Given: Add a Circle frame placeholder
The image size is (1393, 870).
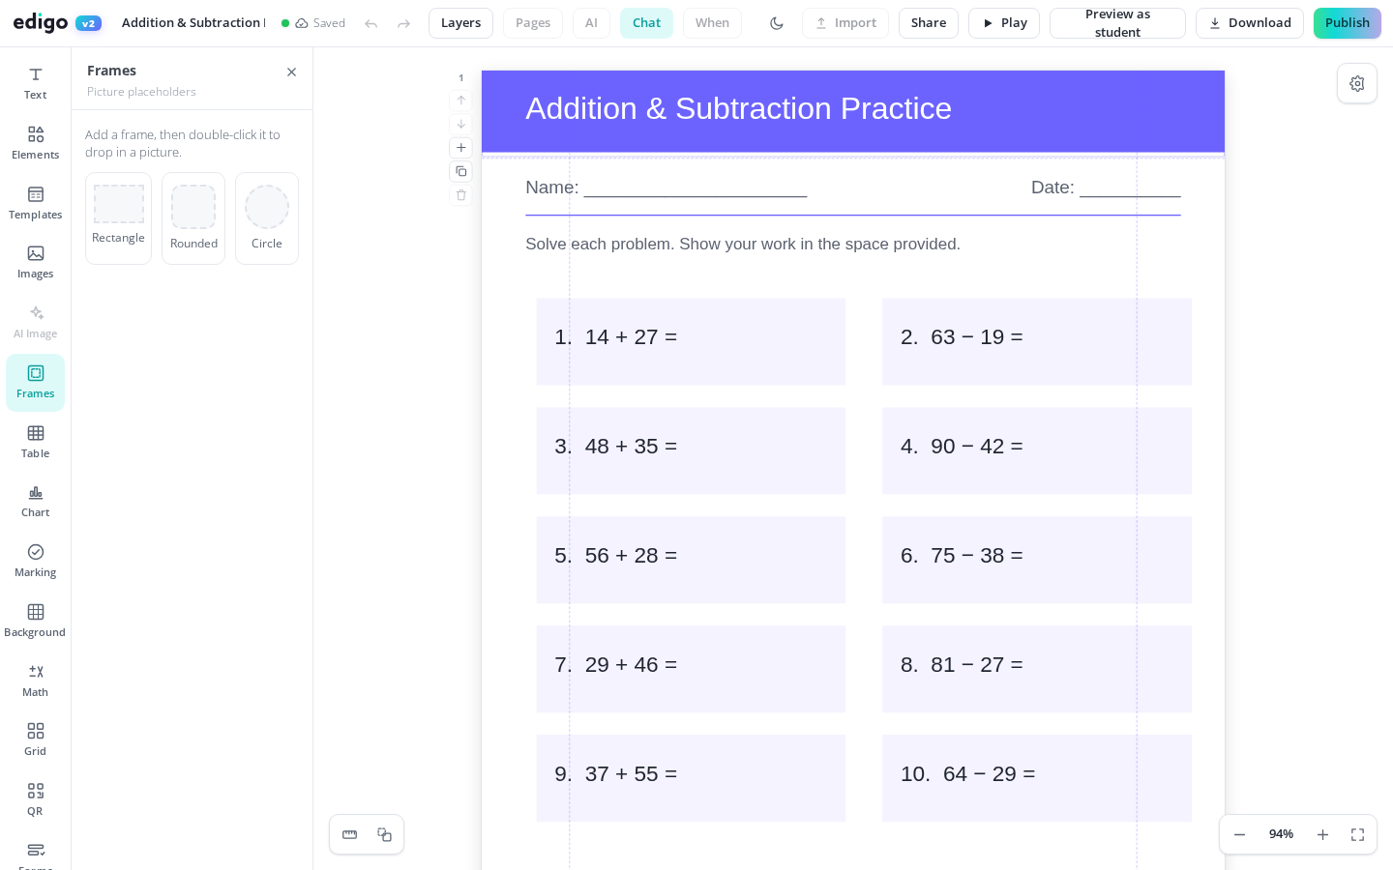Looking at the screenshot, I should [x=267, y=218].
